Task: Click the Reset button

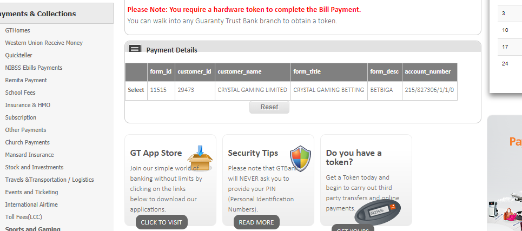Action: (x=269, y=107)
